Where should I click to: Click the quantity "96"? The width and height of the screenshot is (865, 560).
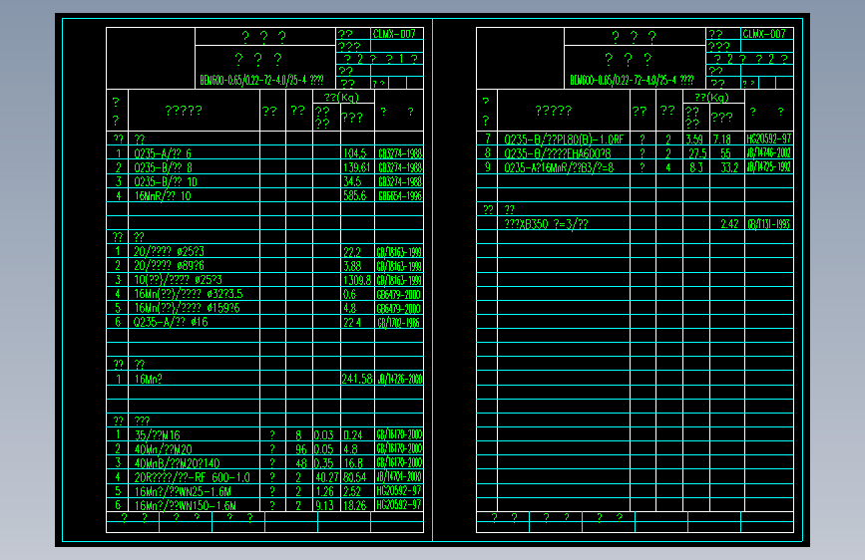(x=300, y=449)
